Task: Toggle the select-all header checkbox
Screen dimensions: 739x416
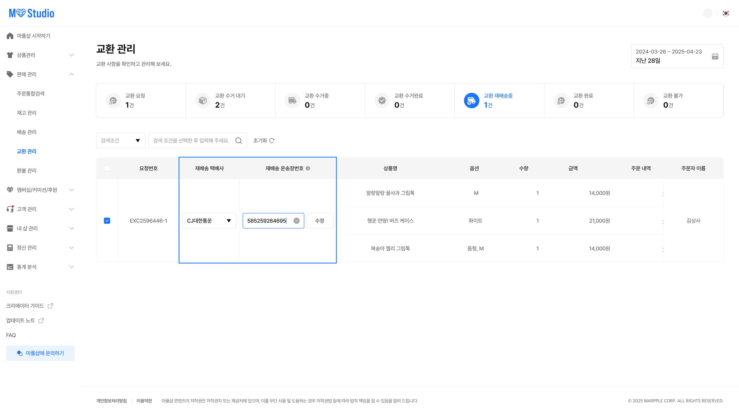Action: click(x=107, y=168)
